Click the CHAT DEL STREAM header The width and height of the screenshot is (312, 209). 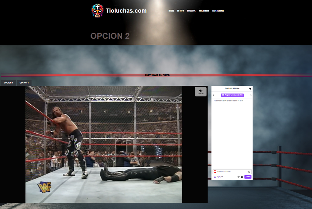232,88
